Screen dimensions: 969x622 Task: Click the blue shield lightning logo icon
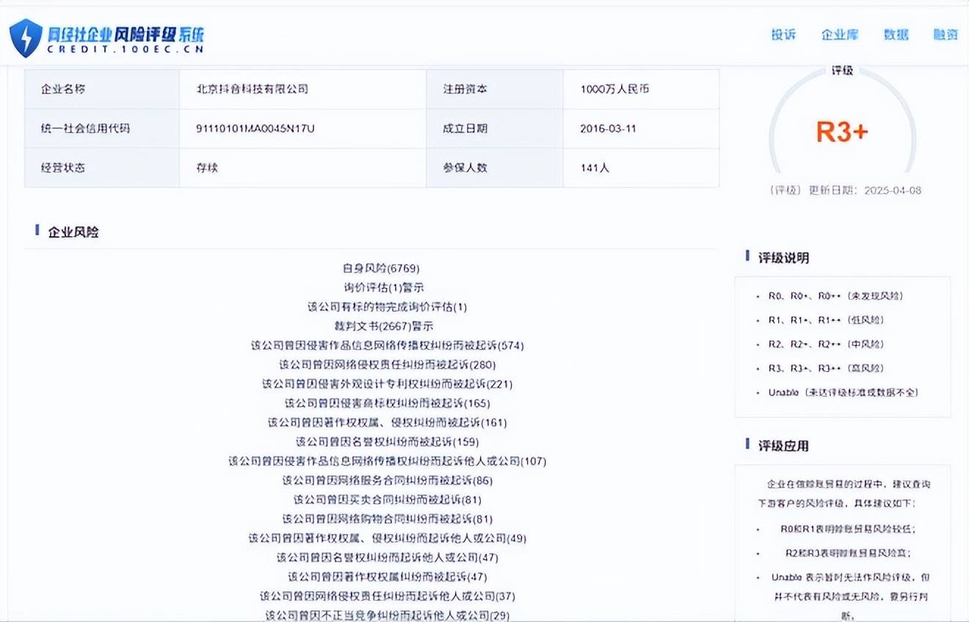(26, 37)
